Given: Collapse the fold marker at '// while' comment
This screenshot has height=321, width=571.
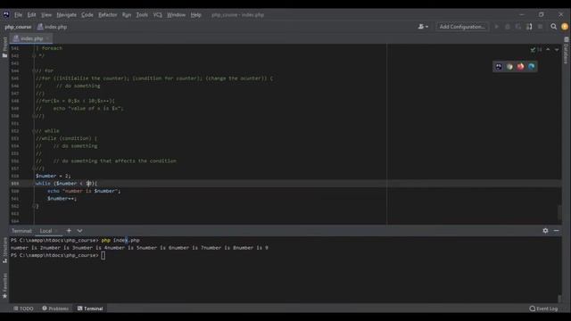Looking at the screenshot, I should (x=34, y=131).
